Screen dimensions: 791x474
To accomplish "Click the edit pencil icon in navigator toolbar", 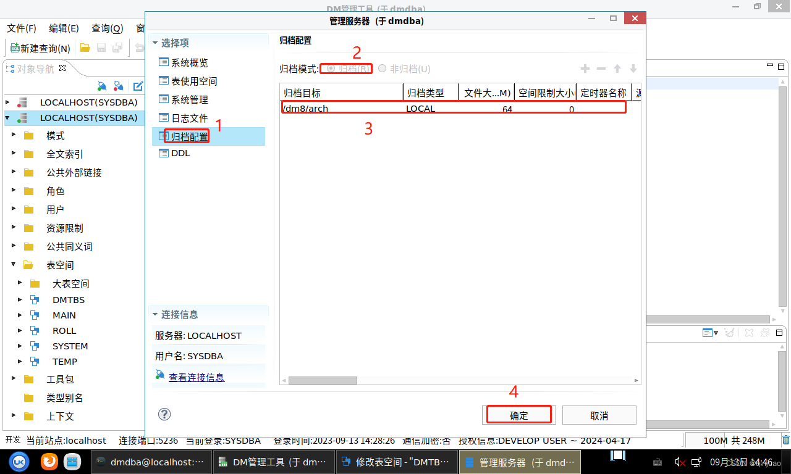I will 138,86.
